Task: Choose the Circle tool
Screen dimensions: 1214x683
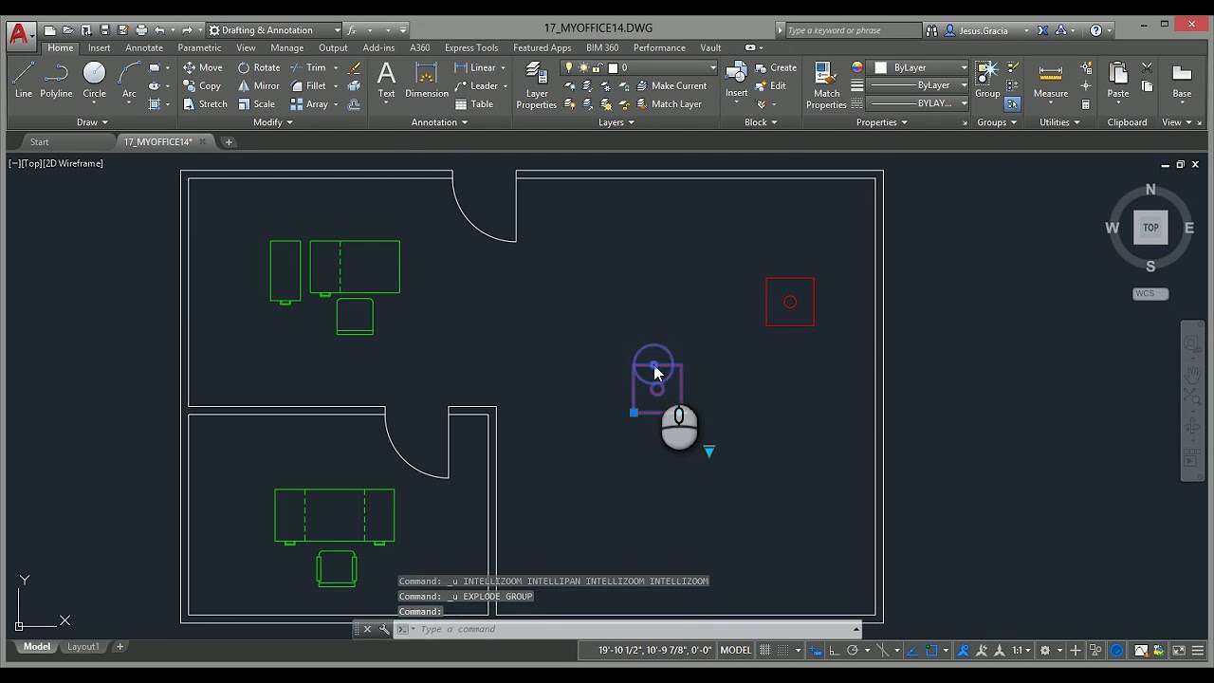Action: [x=94, y=80]
